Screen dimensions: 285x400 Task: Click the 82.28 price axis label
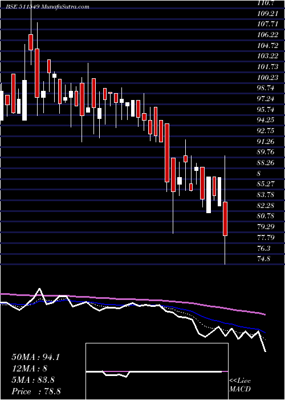point(266,205)
